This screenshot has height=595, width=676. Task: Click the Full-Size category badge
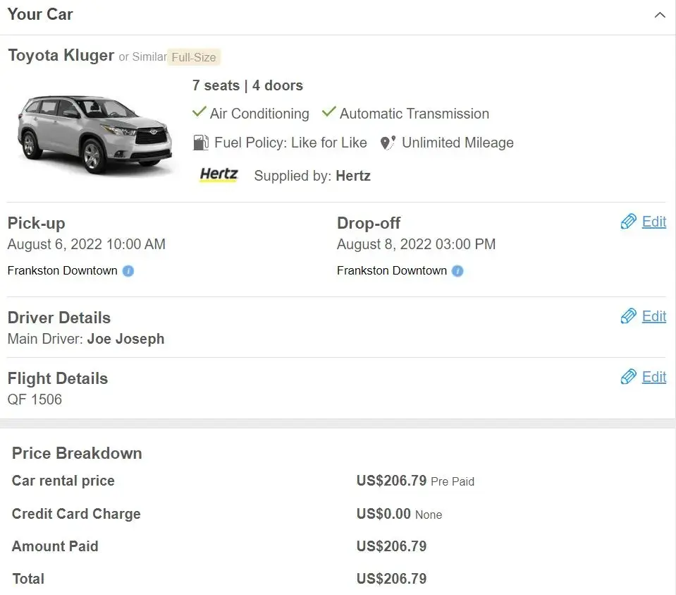pyautogui.click(x=194, y=57)
